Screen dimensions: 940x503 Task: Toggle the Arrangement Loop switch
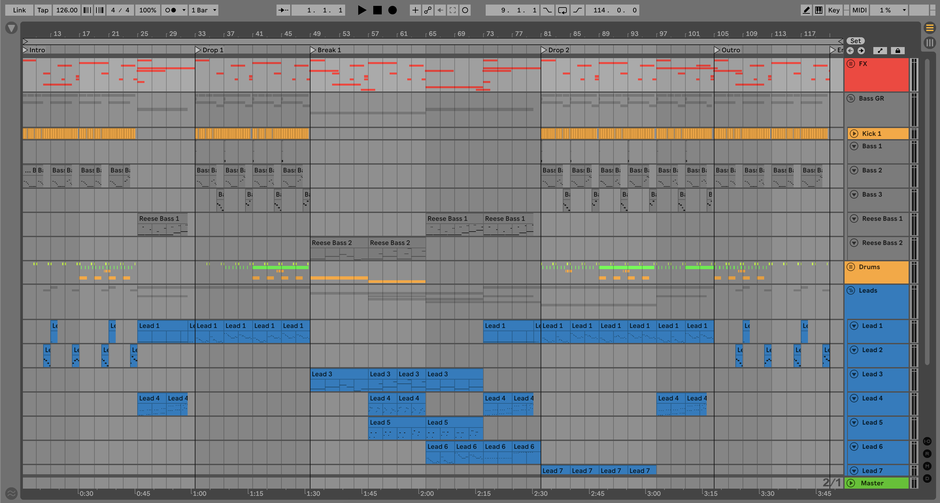(x=562, y=10)
